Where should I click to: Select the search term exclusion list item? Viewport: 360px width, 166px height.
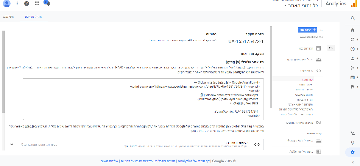pyautogui.click(x=297, y=114)
